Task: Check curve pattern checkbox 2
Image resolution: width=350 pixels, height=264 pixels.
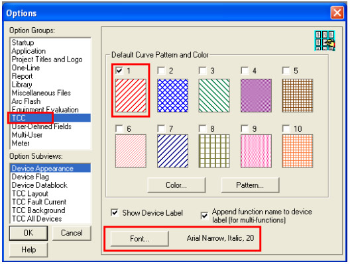Action: pyautogui.click(x=161, y=71)
